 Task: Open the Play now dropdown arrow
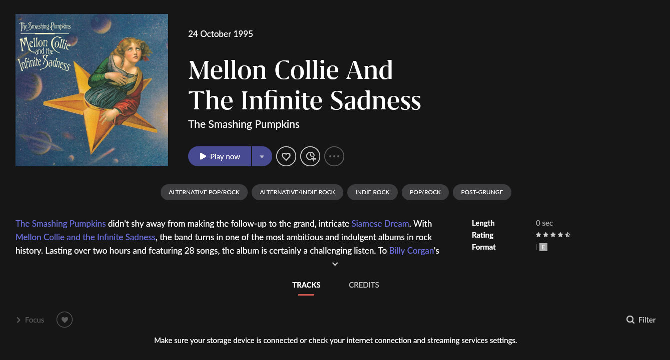click(x=262, y=156)
